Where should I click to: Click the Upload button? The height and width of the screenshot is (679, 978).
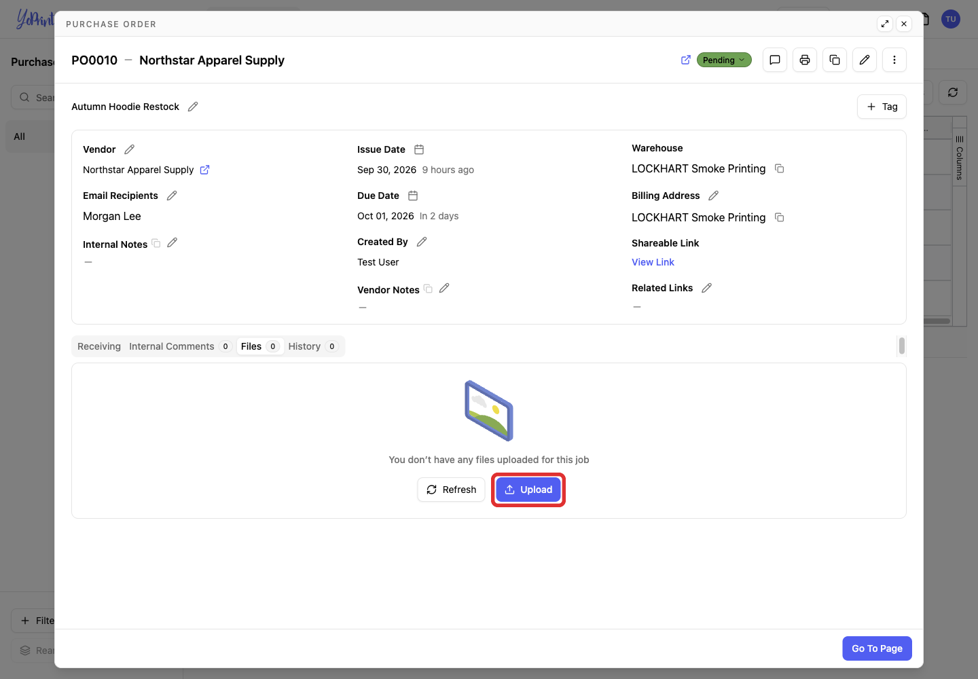528,490
